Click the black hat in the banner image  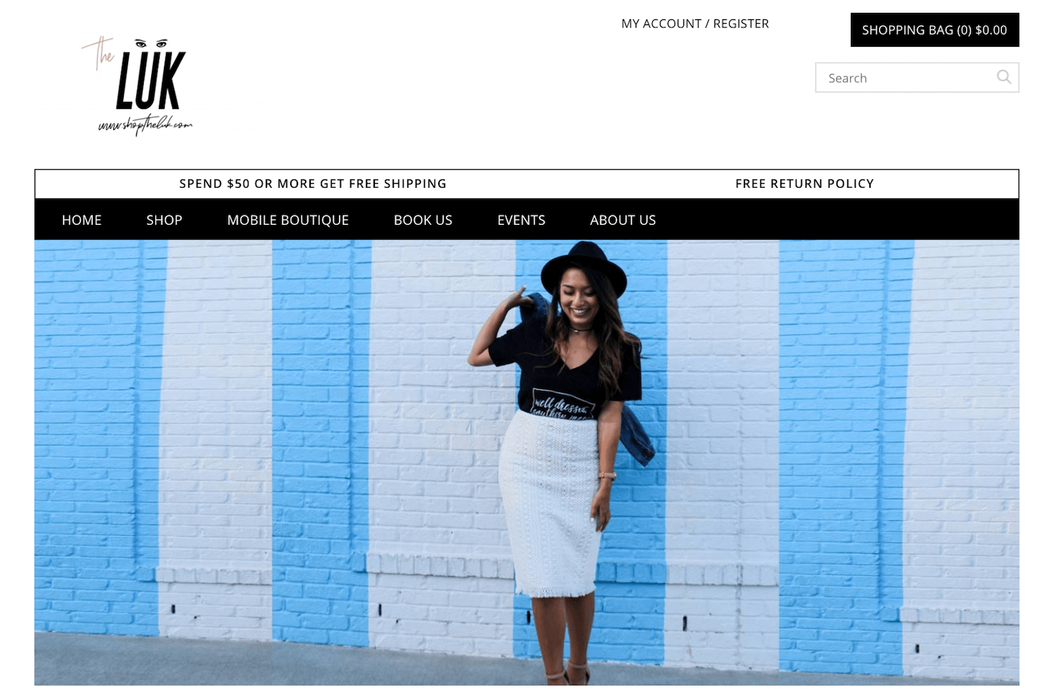(584, 267)
